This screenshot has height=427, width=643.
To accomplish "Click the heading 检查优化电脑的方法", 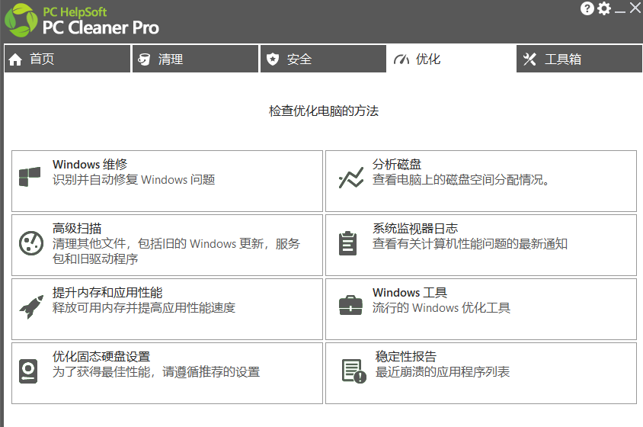I will (x=324, y=111).
